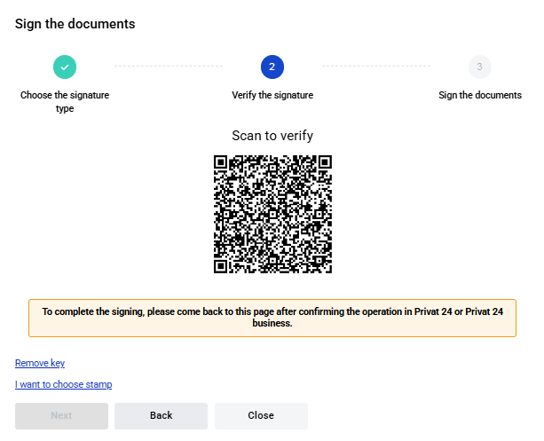This screenshot has width=544, height=441.
Task: Click the QR code's top-left finder square
Action: [221, 162]
